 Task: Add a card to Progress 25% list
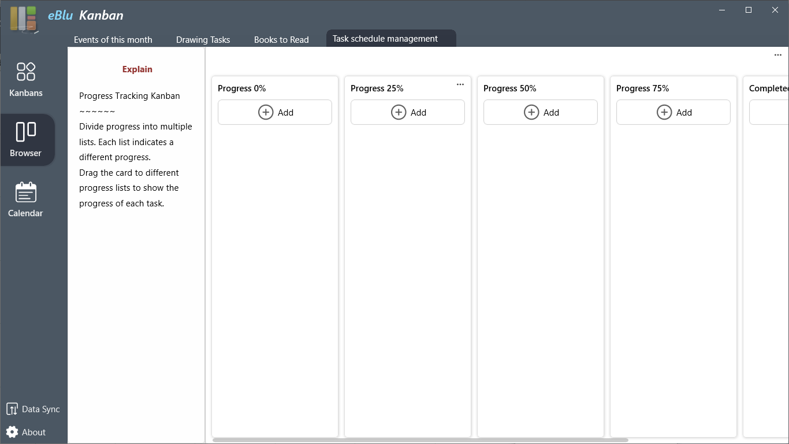click(x=408, y=112)
